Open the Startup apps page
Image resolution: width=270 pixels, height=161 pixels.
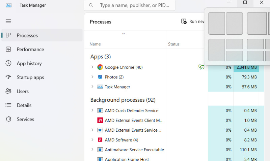(x=42, y=77)
